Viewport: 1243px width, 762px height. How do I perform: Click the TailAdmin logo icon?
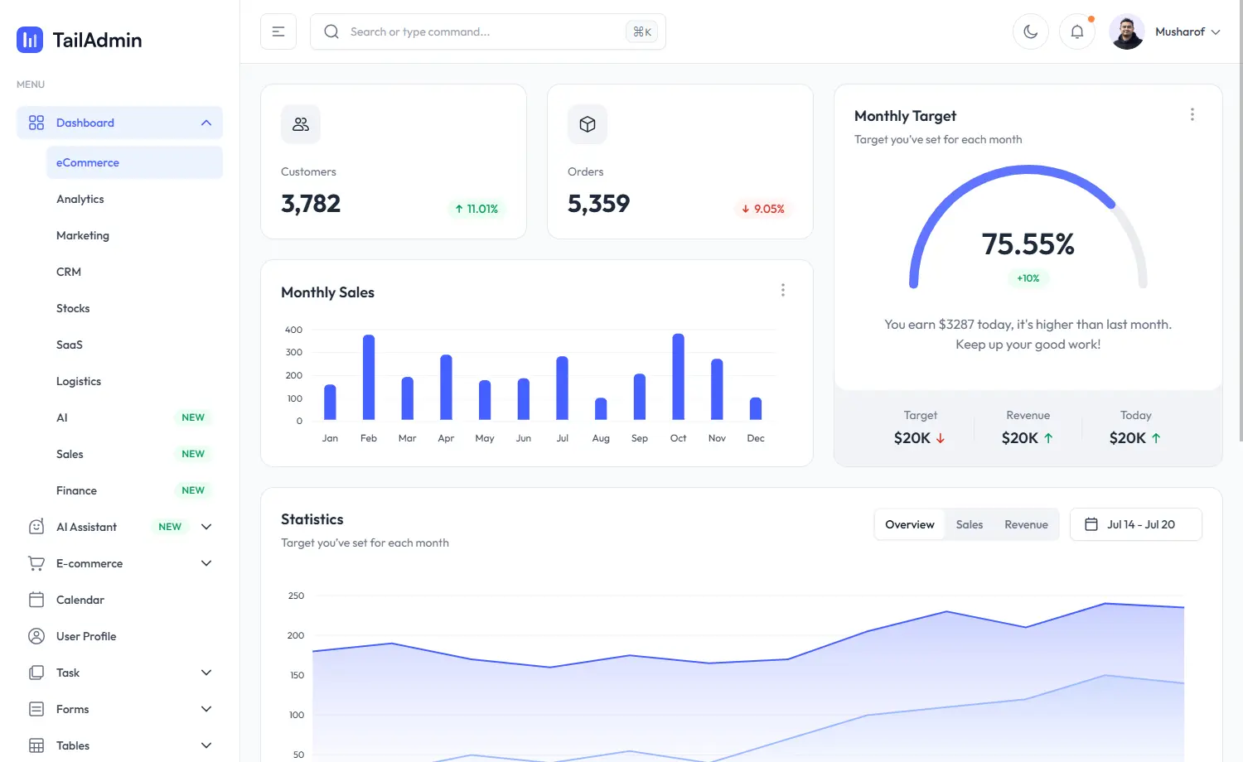point(30,39)
